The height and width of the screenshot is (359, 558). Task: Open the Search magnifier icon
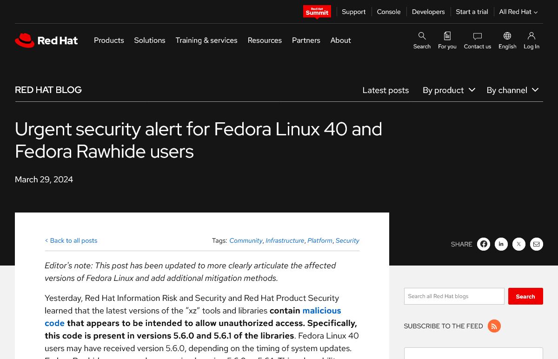point(422,36)
